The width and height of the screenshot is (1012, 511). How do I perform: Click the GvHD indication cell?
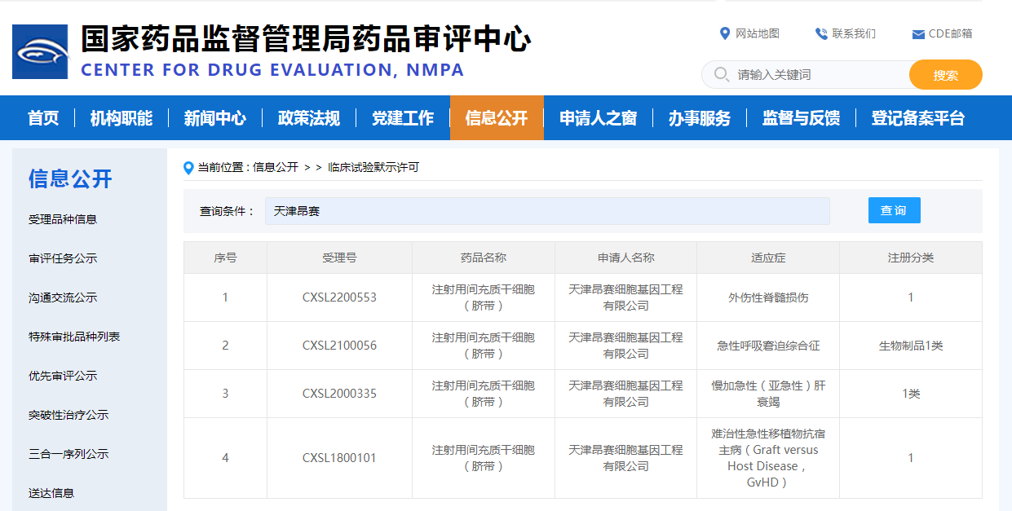768,458
